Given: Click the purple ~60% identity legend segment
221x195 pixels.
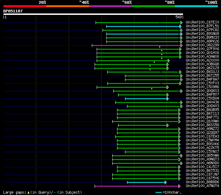Looking at the screenshot, I should pos(110,6).
